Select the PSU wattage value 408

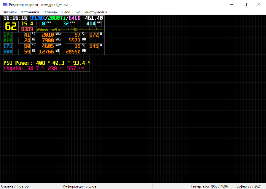tap(41, 63)
